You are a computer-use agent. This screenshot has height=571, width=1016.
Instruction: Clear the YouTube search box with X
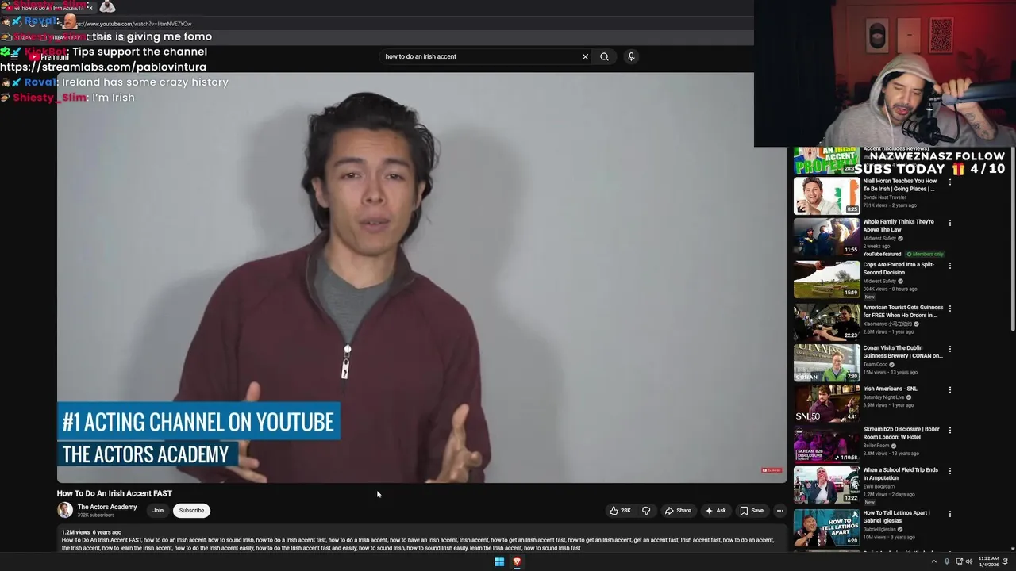pos(585,56)
